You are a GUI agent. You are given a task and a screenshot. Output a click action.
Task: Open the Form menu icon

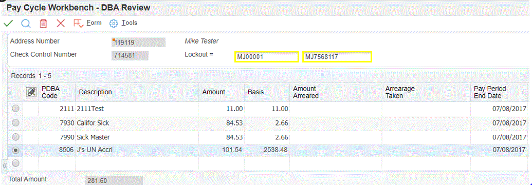(79, 24)
